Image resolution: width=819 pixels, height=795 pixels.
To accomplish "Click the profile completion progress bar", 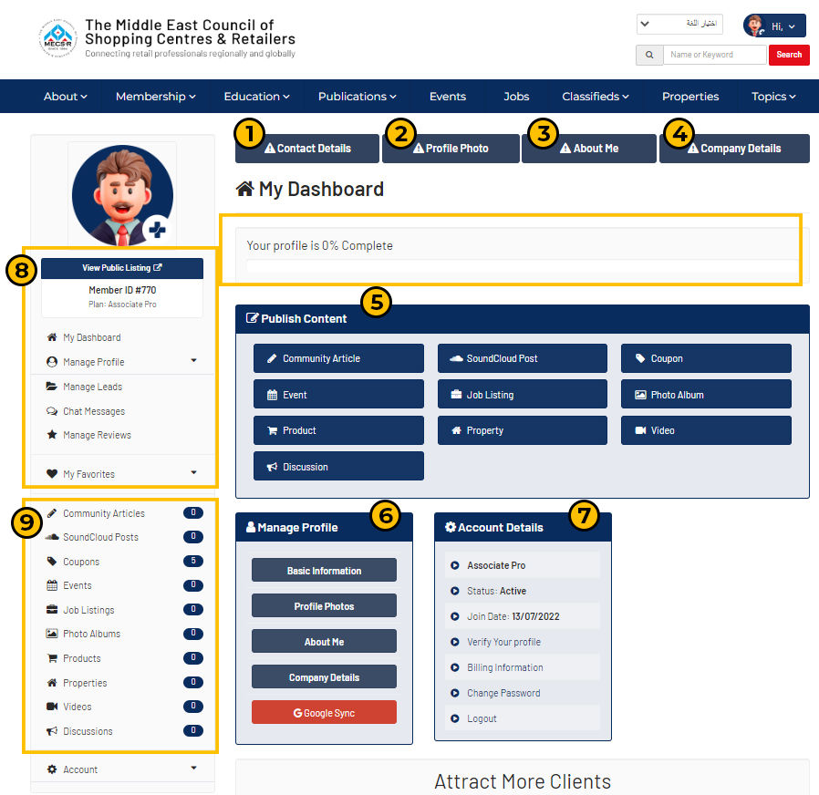I will click(x=523, y=266).
